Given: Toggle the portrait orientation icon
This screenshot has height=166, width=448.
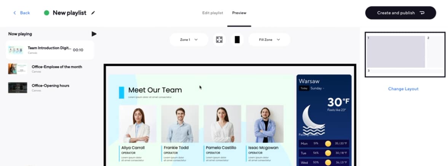Looking at the screenshot, I should pyautogui.click(x=237, y=40).
